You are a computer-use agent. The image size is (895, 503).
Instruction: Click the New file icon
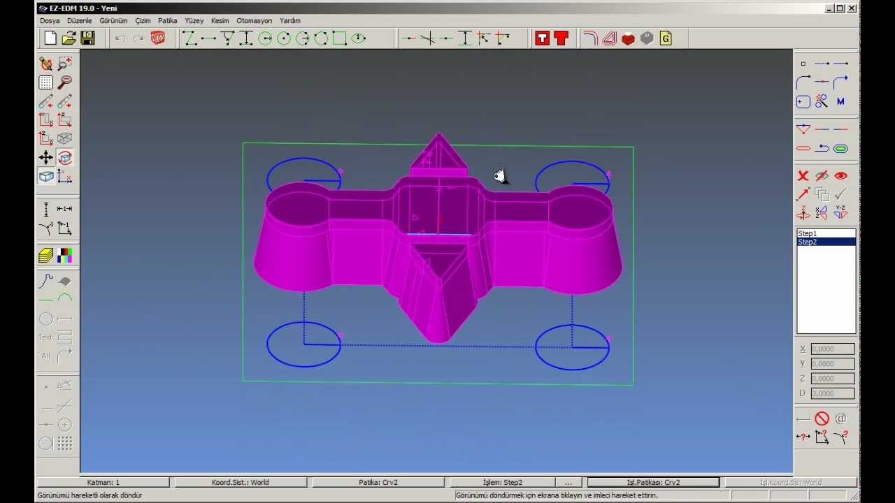(50, 38)
